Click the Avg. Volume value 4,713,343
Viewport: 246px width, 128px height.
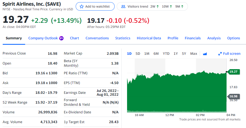[49, 122]
